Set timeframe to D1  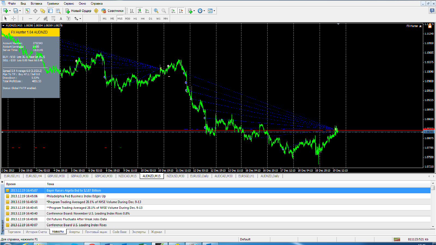pyautogui.click(x=150, y=19)
